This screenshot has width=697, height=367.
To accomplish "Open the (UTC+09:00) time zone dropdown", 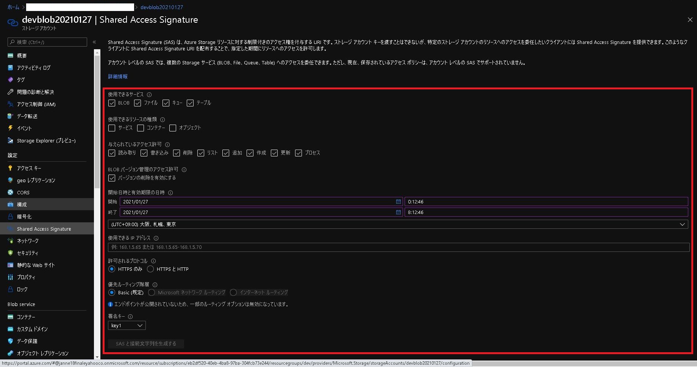I will (x=398, y=225).
